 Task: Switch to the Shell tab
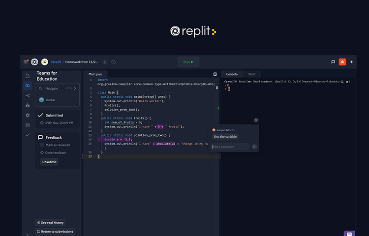click(251, 74)
